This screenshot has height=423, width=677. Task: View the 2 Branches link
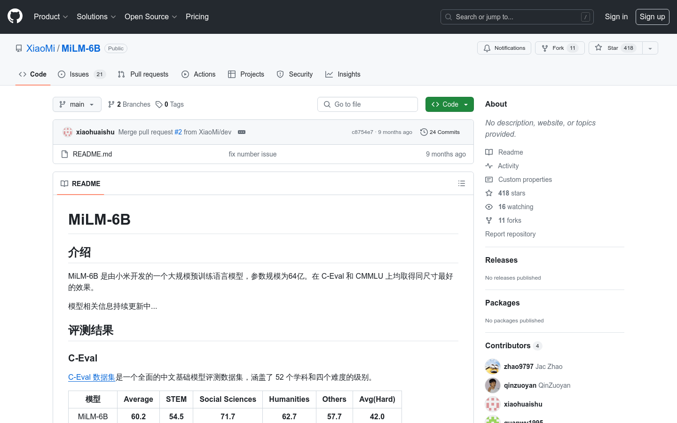tap(129, 104)
